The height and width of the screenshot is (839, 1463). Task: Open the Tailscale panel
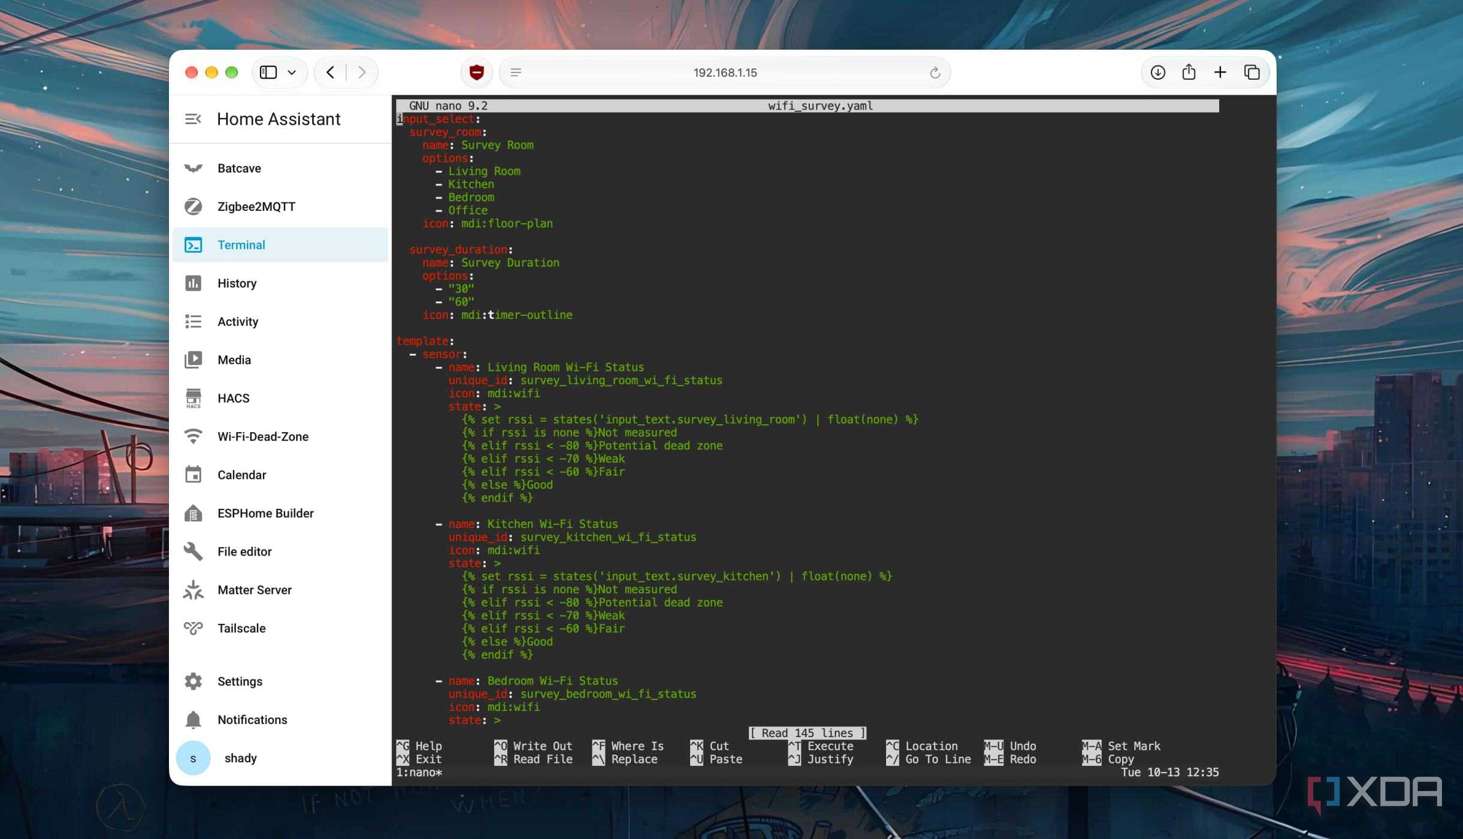(x=280, y=629)
